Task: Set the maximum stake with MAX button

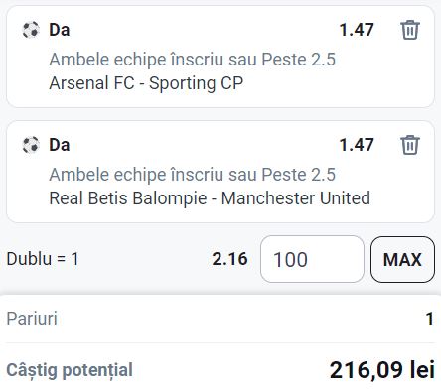Action: [x=402, y=259]
